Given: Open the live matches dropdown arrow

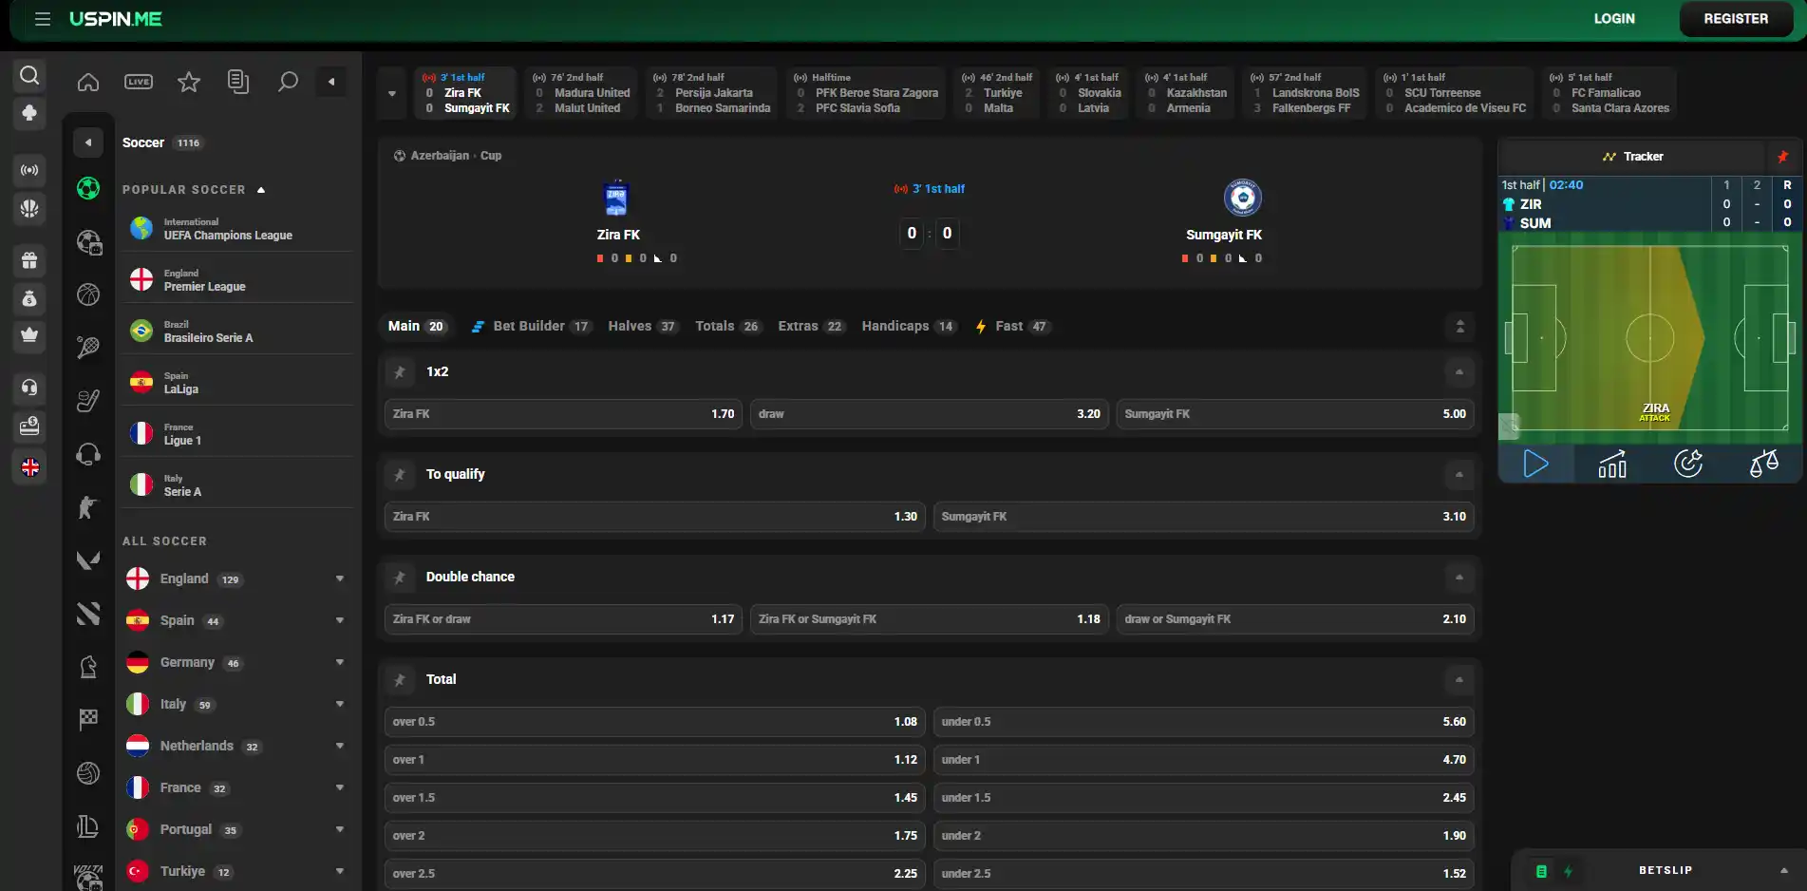Looking at the screenshot, I should (392, 93).
